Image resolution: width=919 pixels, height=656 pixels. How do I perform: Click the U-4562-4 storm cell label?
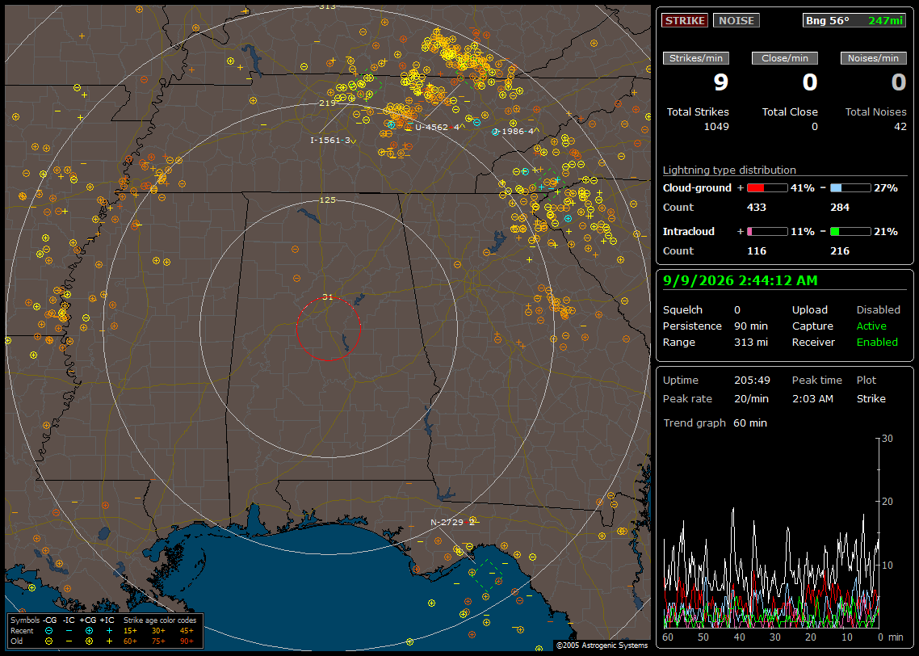click(437, 127)
